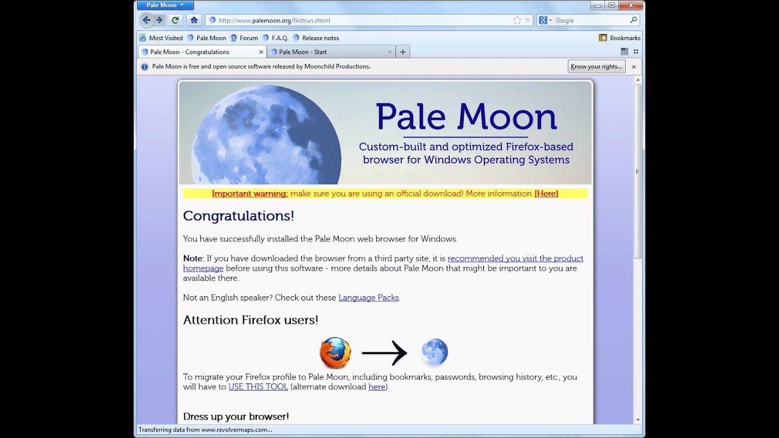
Task: Click the Bookmarks star folder icon
Action: [603, 38]
